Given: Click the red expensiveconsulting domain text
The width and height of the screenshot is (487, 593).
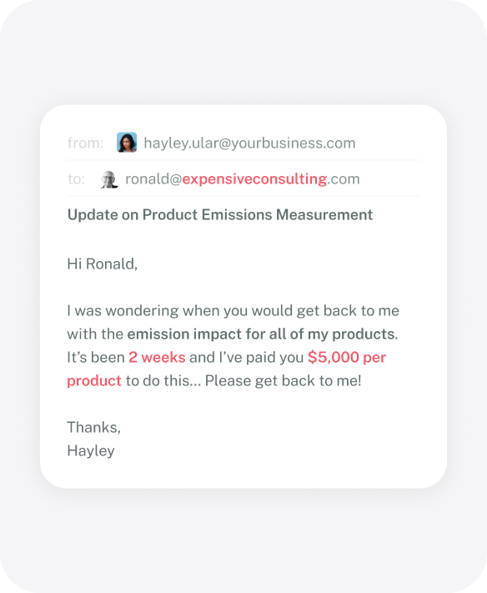Looking at the screenshot, I should pos(254,179).
